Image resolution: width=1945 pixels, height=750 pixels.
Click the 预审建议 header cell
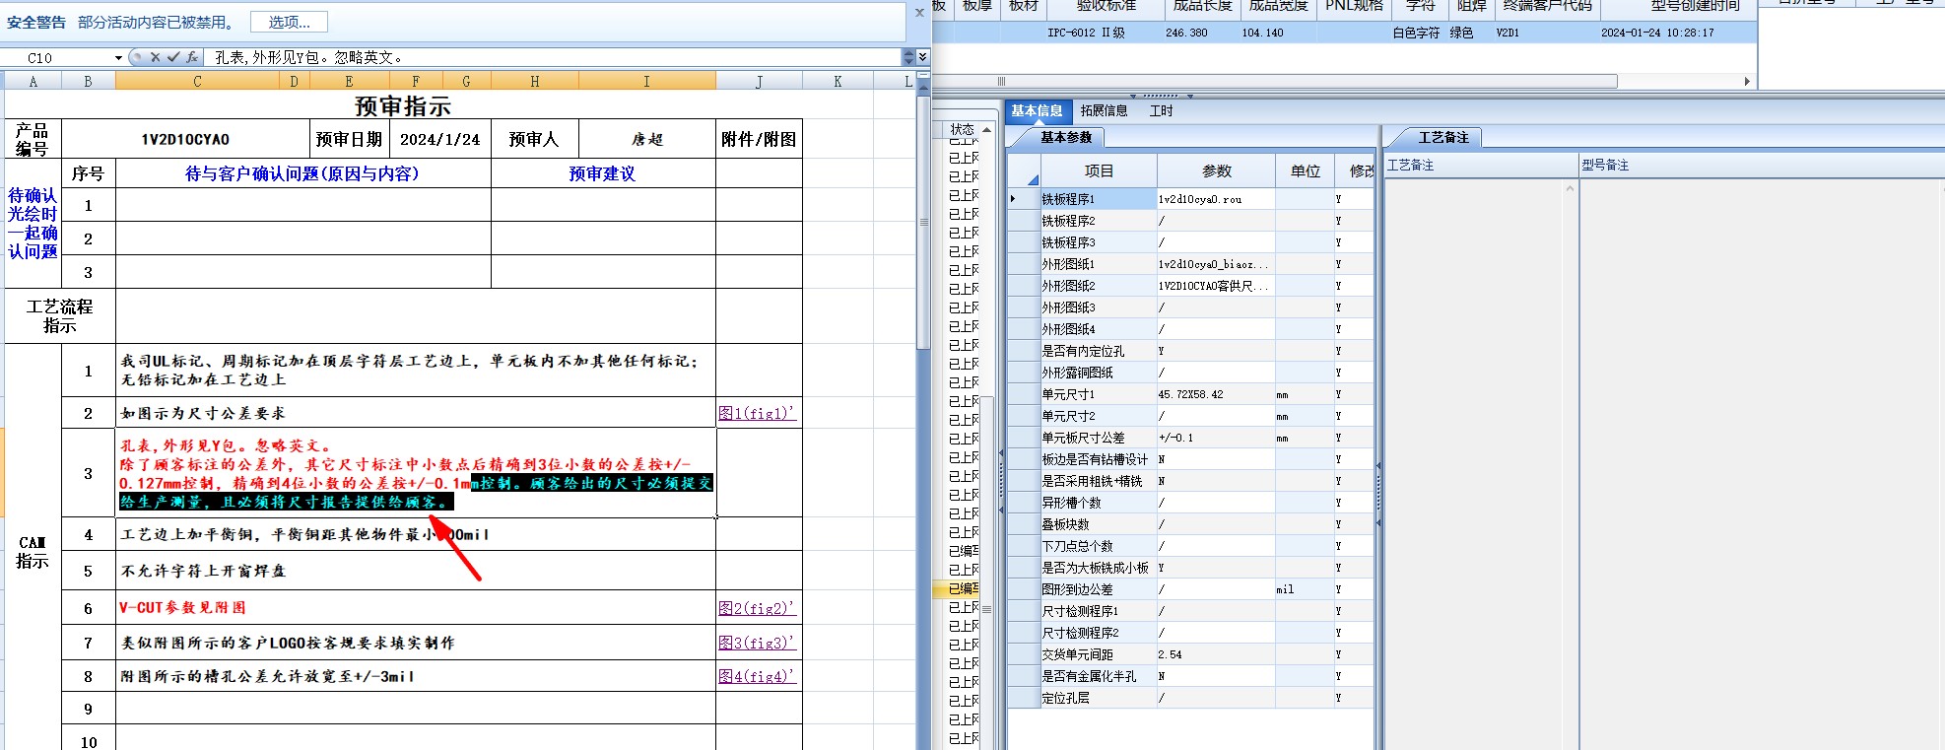pyautogui.click(x=603, y=173)
